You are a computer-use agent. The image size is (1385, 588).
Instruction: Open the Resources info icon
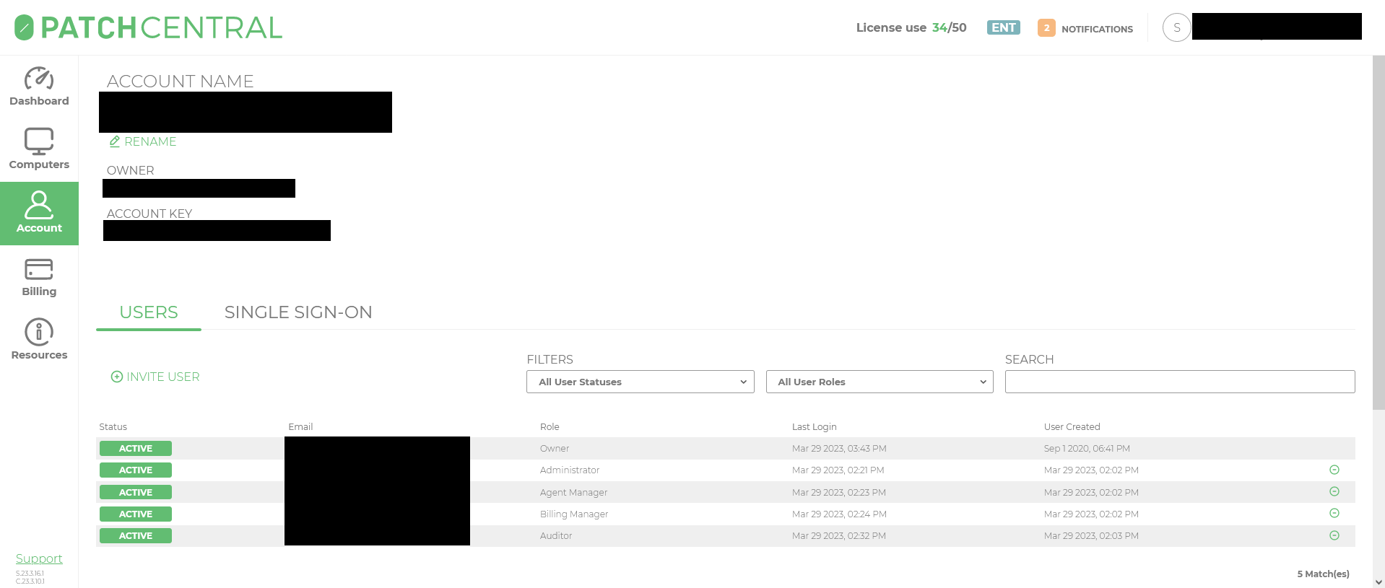39,333
